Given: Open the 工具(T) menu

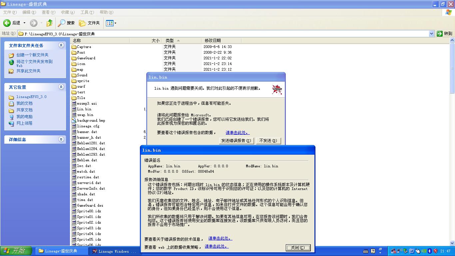Looking at the screenshot, I should pos(87,12).
